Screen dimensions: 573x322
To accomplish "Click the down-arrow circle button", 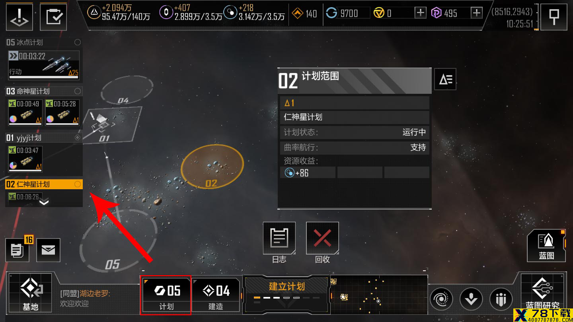I will 471,299.
